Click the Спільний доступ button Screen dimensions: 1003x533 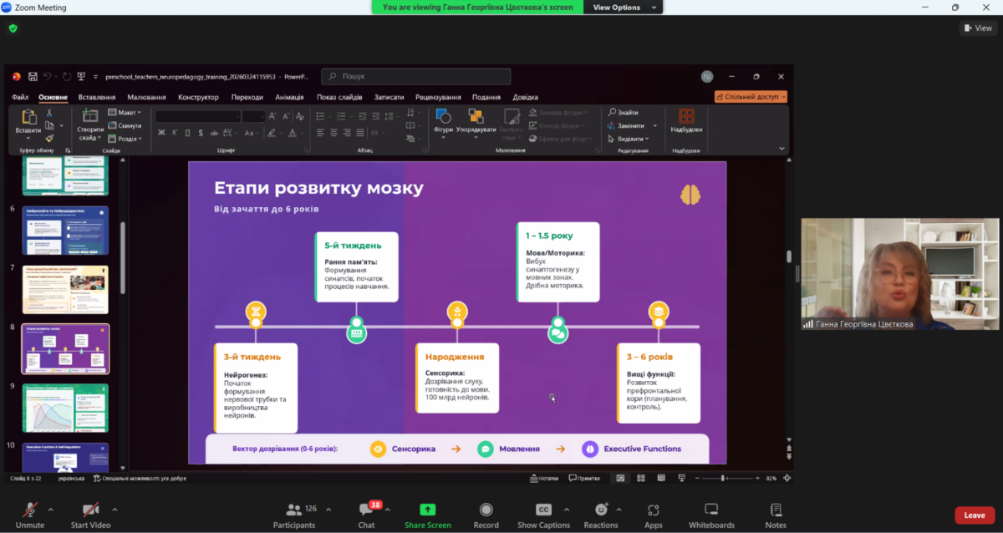(x=750, y=97)
